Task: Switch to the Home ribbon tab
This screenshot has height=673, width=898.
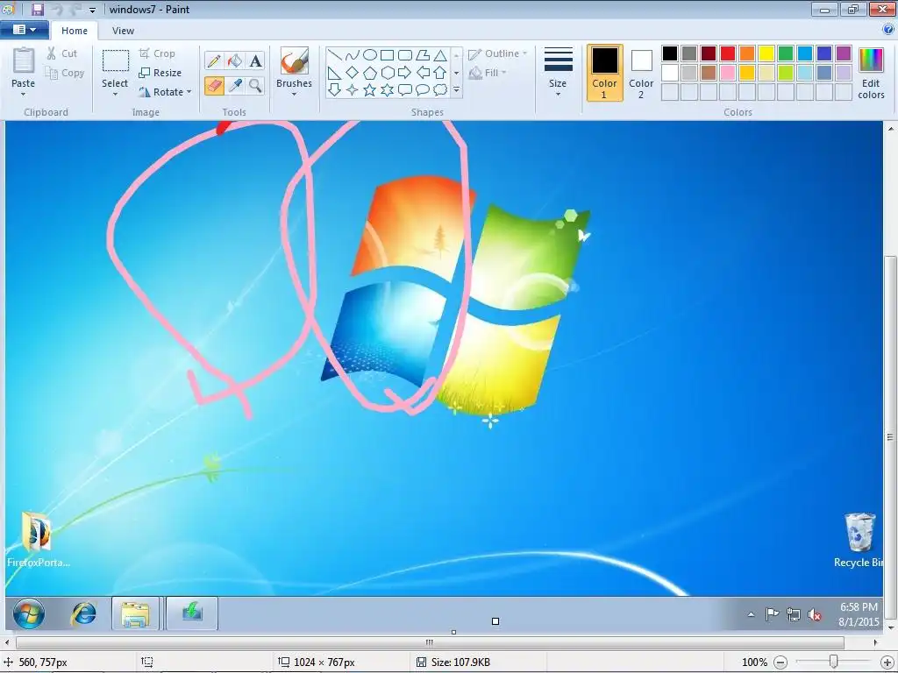Action: click(x=75, y=31)
